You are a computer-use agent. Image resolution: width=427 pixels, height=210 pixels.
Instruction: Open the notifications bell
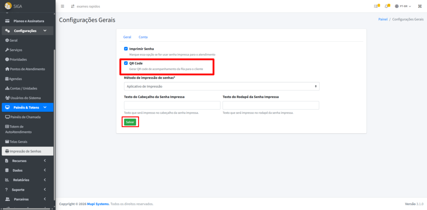click(x=387, y=6)
